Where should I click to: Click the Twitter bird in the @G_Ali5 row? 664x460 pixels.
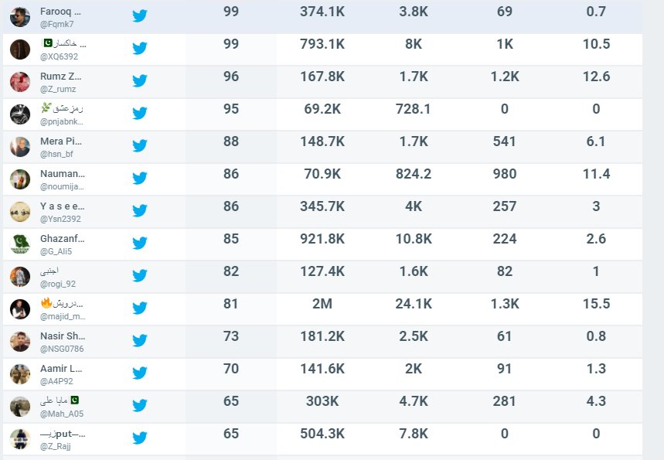point(140,243)
